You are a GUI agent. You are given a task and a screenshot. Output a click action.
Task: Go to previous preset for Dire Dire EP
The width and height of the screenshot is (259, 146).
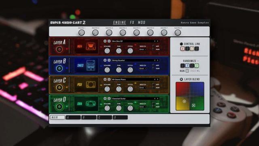[155, 41]
